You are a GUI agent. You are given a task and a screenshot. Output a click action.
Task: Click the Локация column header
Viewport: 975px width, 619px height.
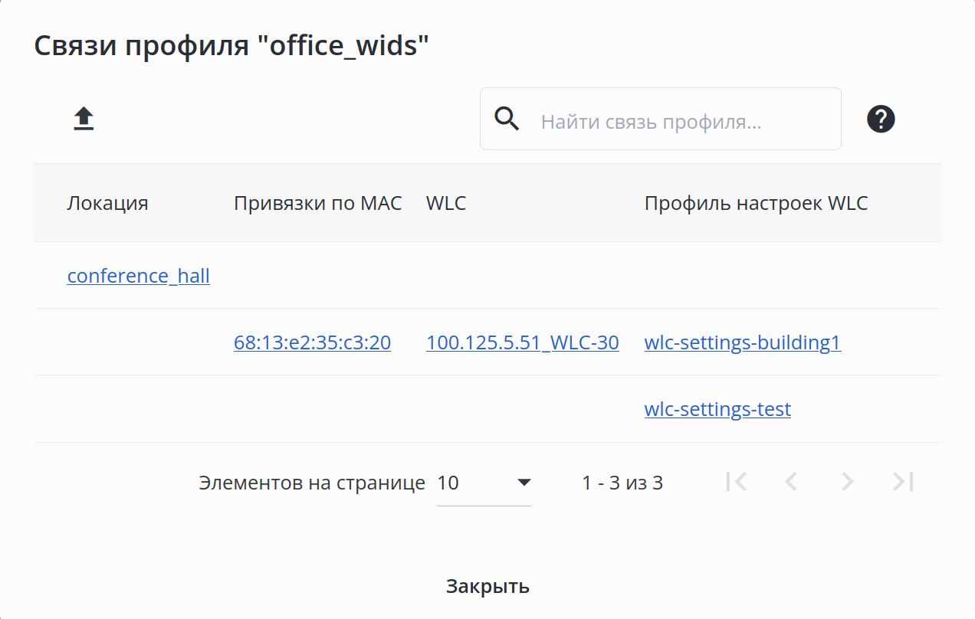point(107,203)
